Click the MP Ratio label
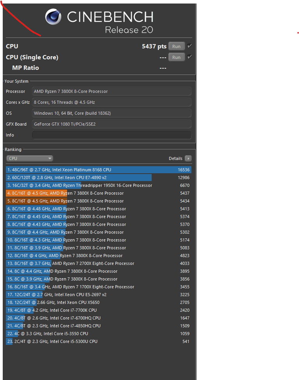This screenshot has height=380, width=299. 25,68
